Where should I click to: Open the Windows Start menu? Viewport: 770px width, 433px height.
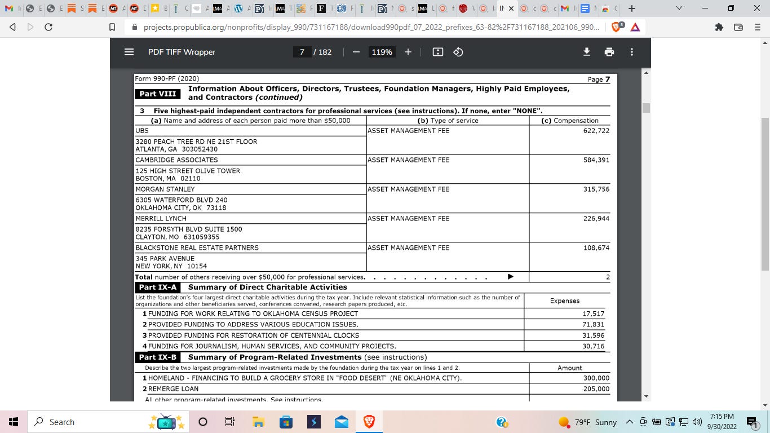coord(14,422)
